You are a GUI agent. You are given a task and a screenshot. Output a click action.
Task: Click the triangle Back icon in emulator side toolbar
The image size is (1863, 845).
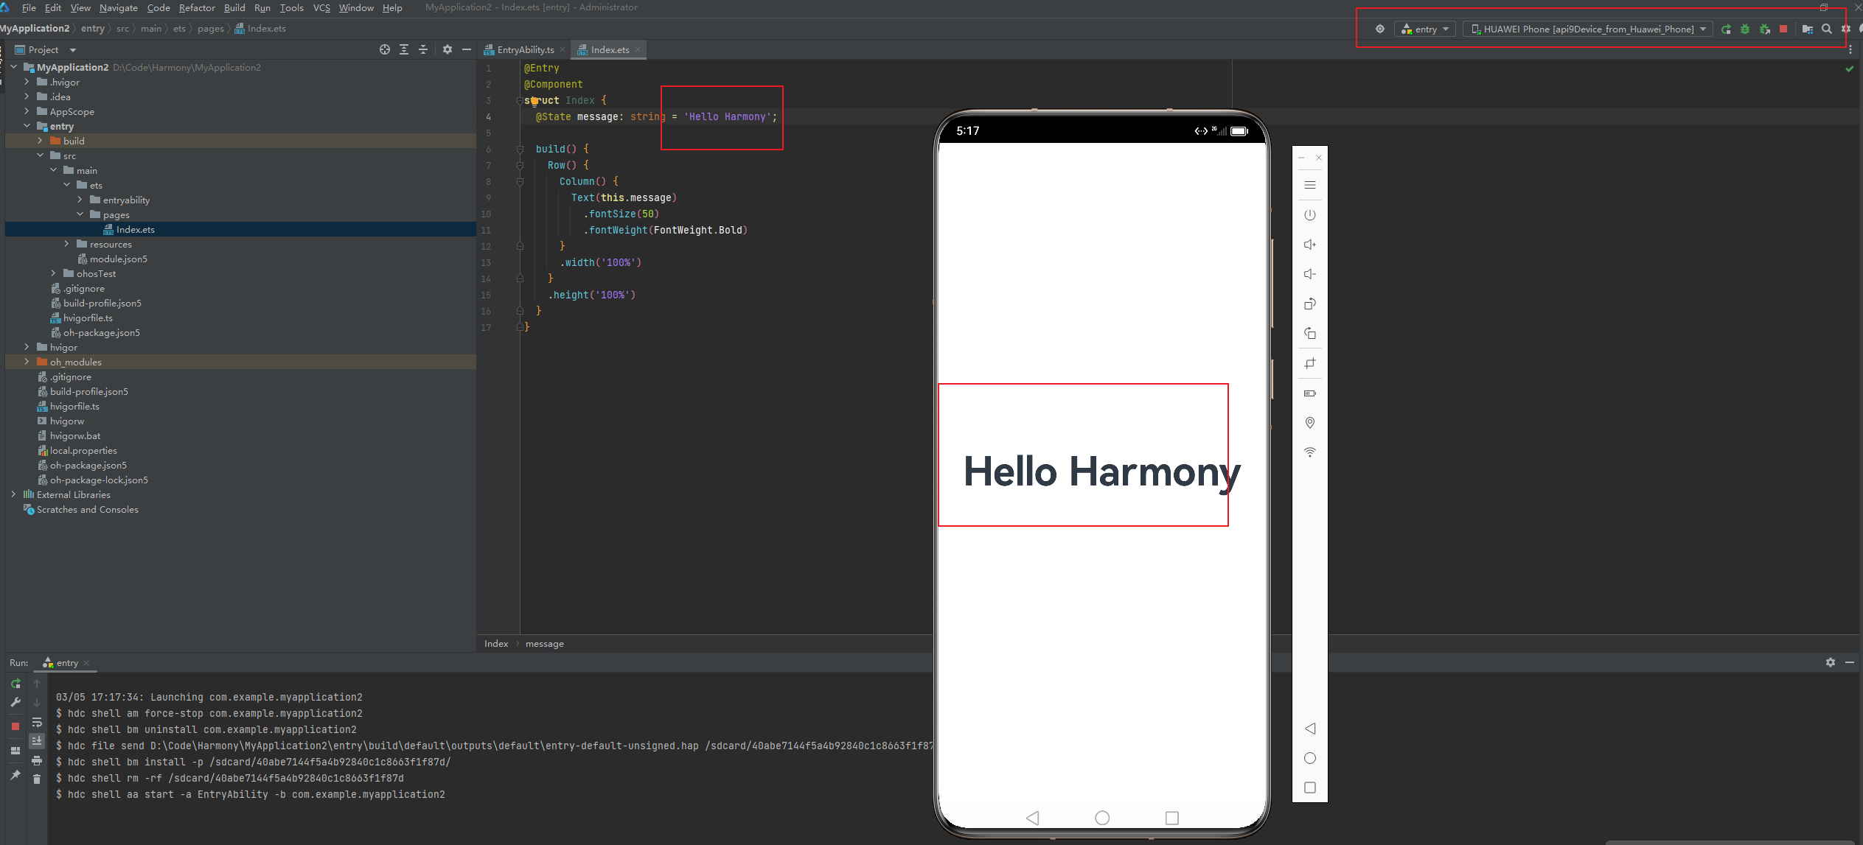(x=1310, y=729)
